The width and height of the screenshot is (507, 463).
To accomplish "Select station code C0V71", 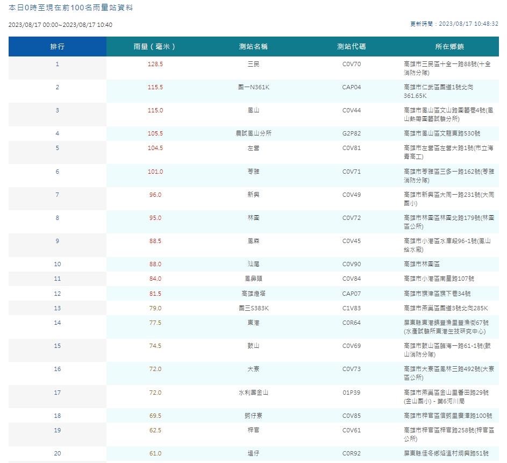I will 352,172.
